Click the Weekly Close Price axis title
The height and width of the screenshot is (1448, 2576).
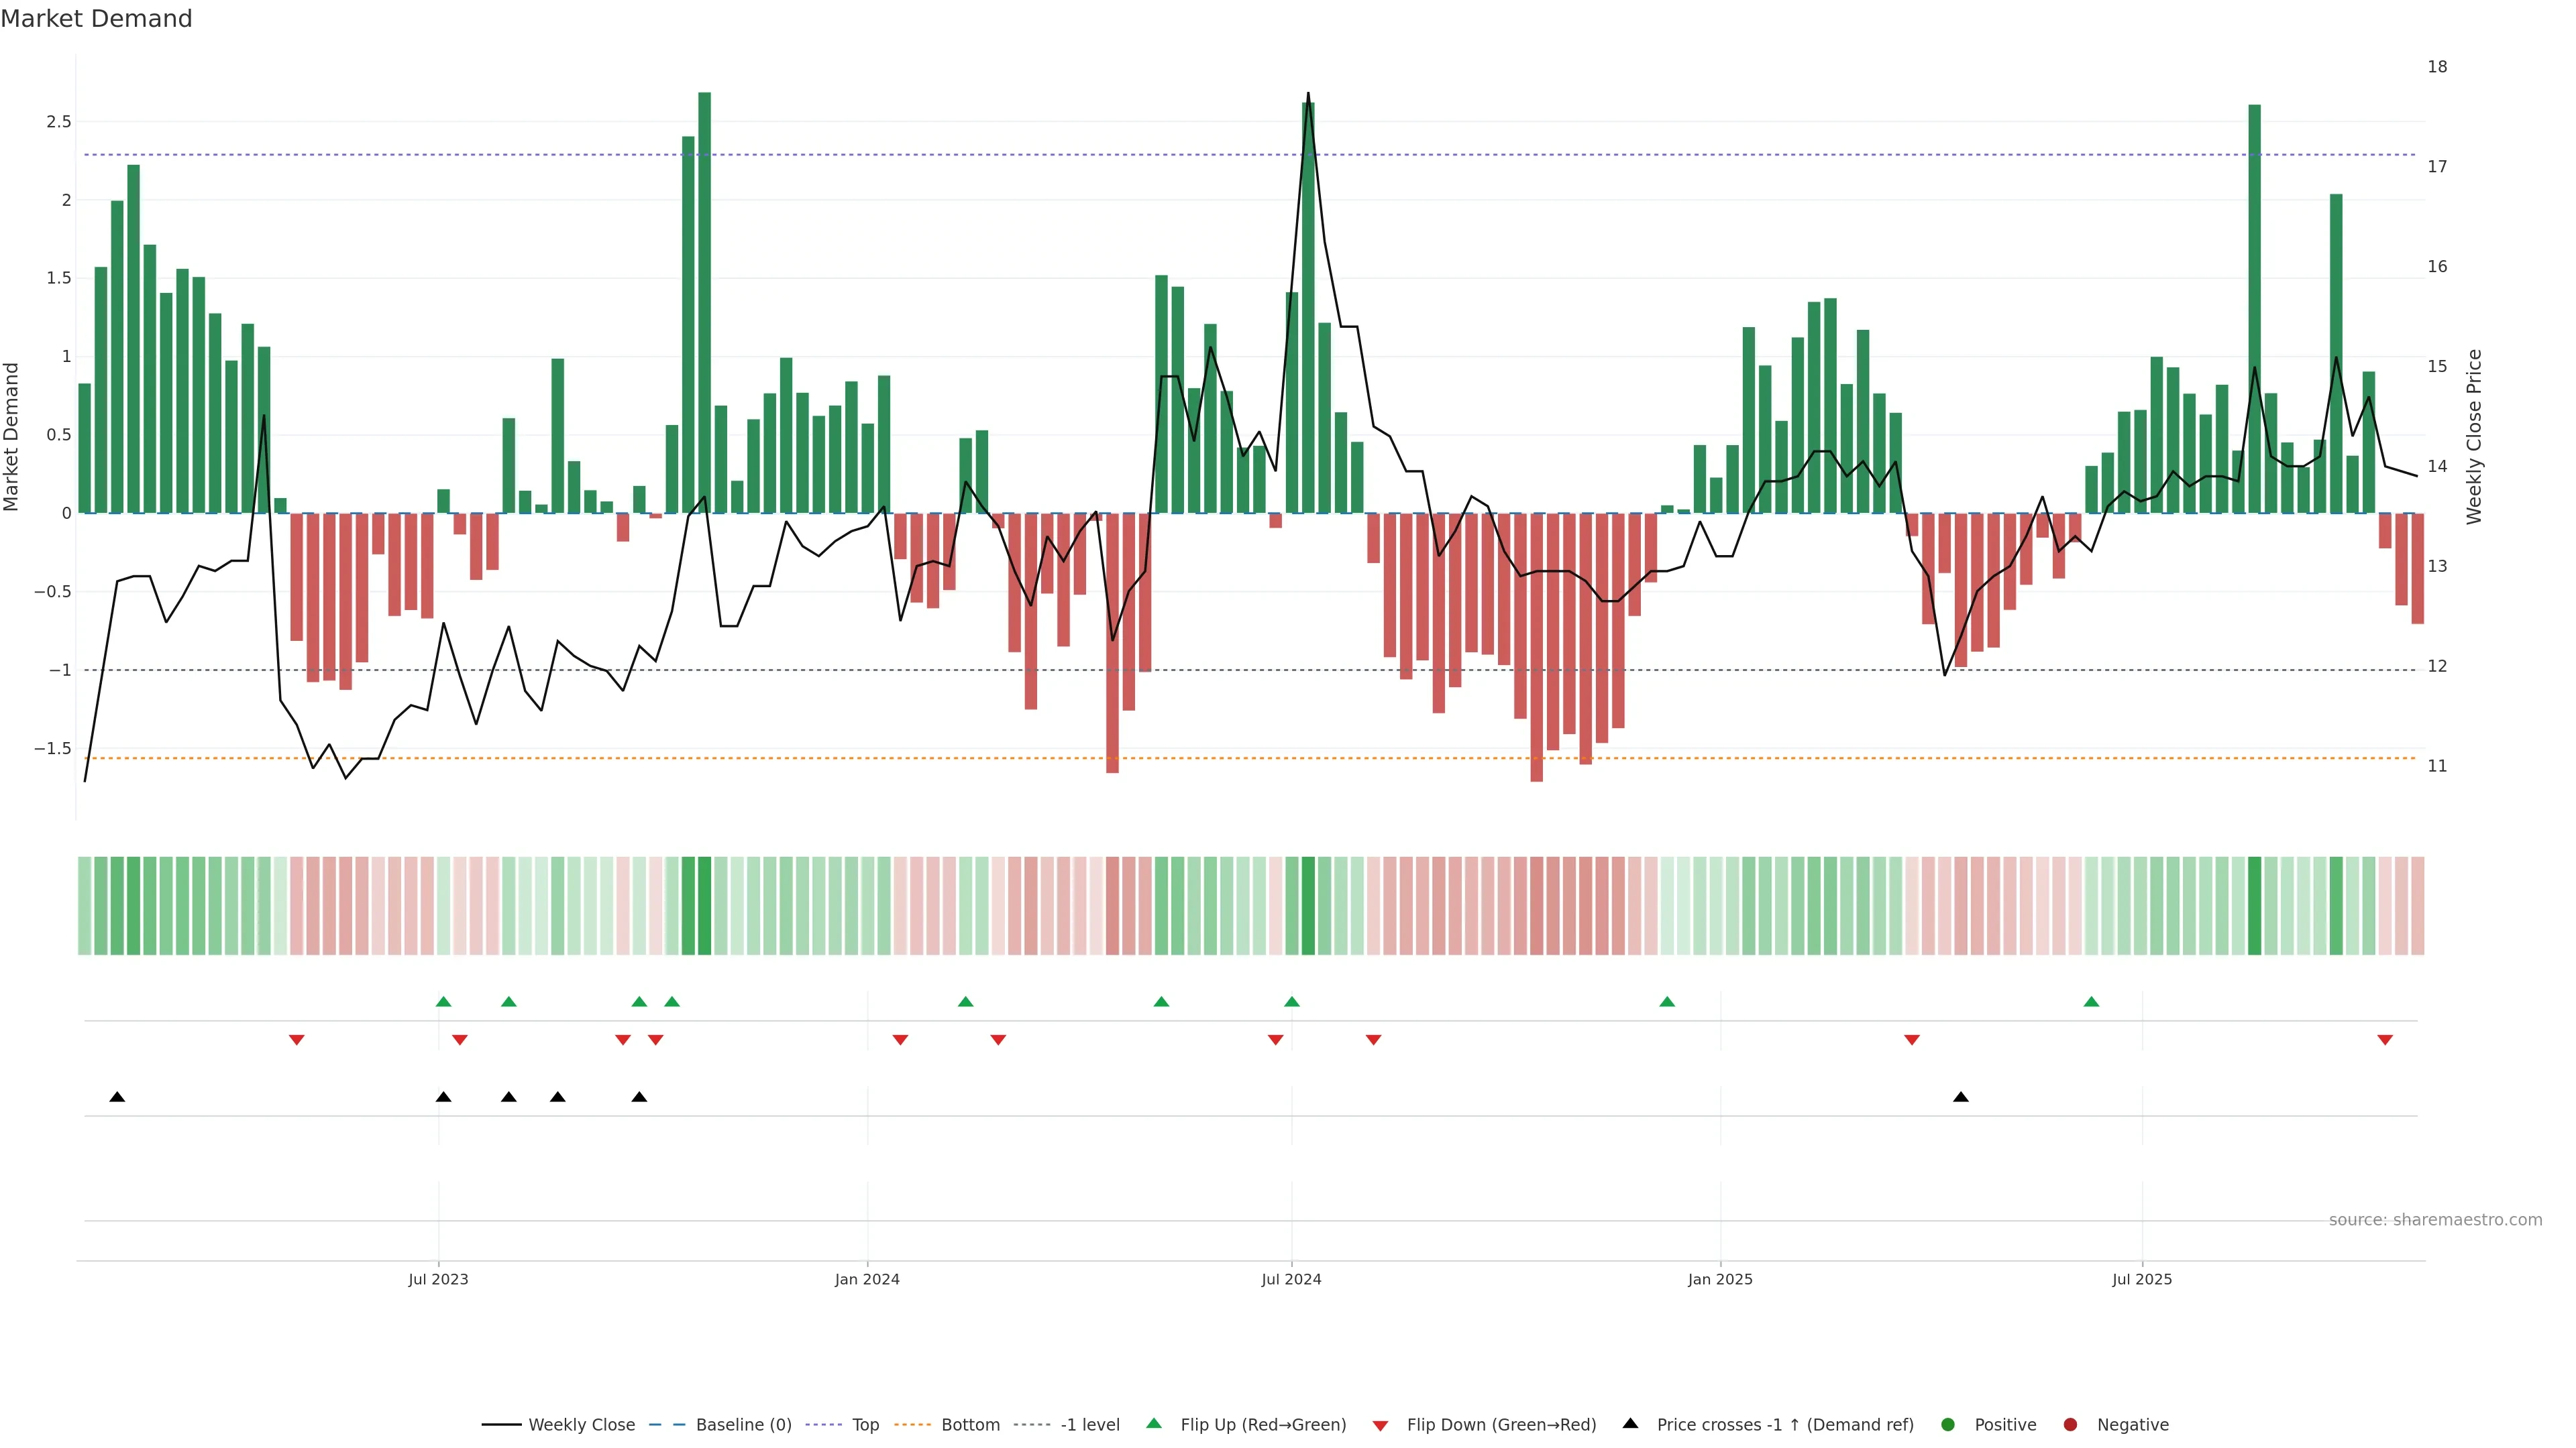[2473, 436]
